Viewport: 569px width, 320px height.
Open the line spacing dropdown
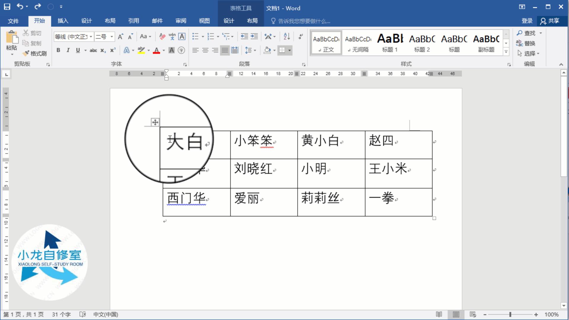pos(254,50)
